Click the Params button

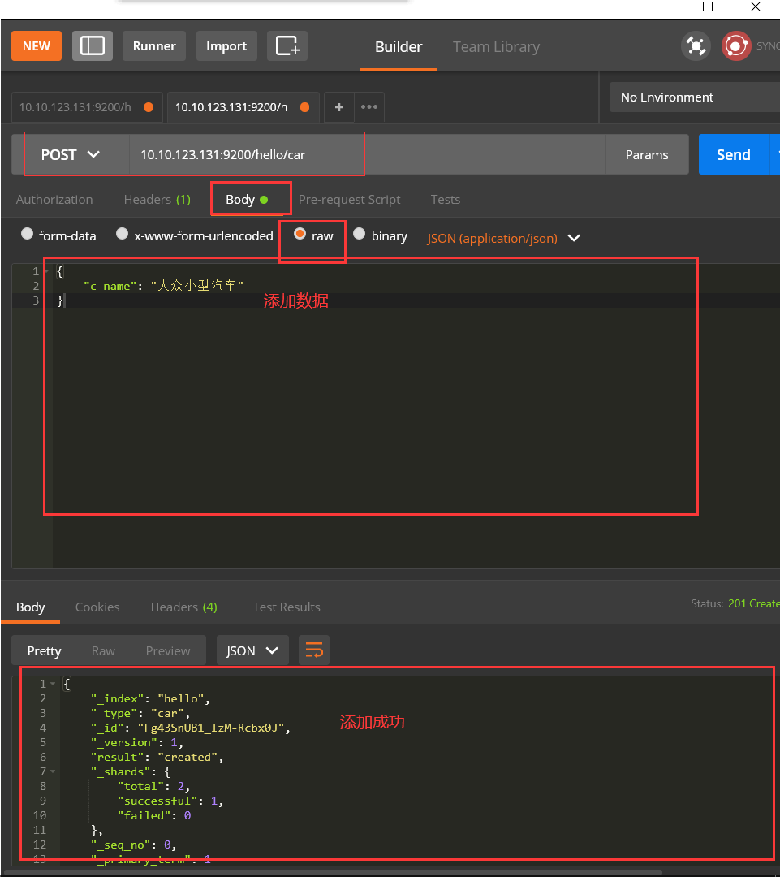[647, 154]
